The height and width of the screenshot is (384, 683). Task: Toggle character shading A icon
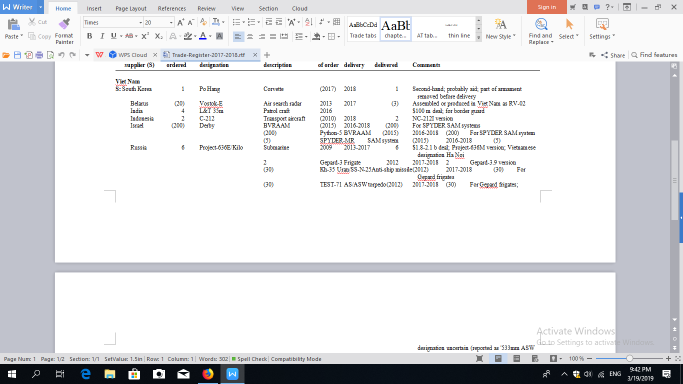coord(219,36)
